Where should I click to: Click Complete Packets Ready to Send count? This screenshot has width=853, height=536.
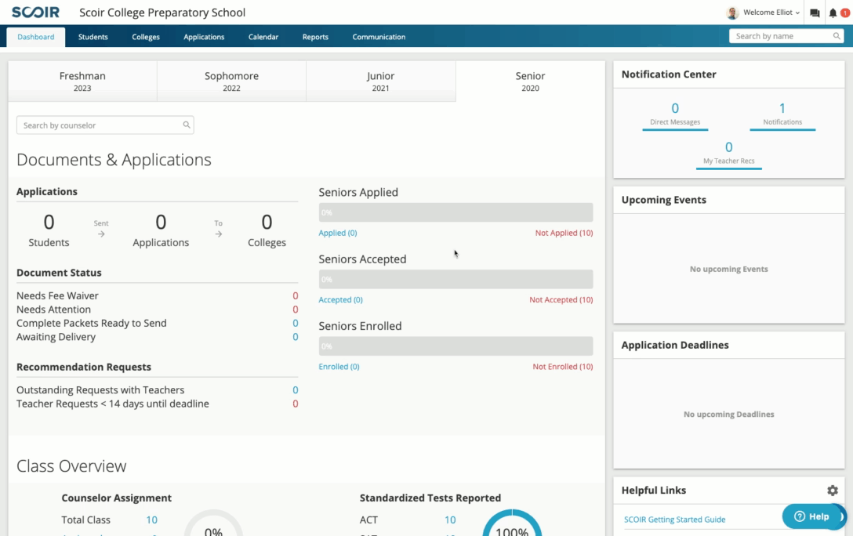(296, 323)
